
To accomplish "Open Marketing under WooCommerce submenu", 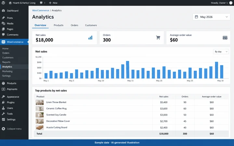I will (7, 71).
